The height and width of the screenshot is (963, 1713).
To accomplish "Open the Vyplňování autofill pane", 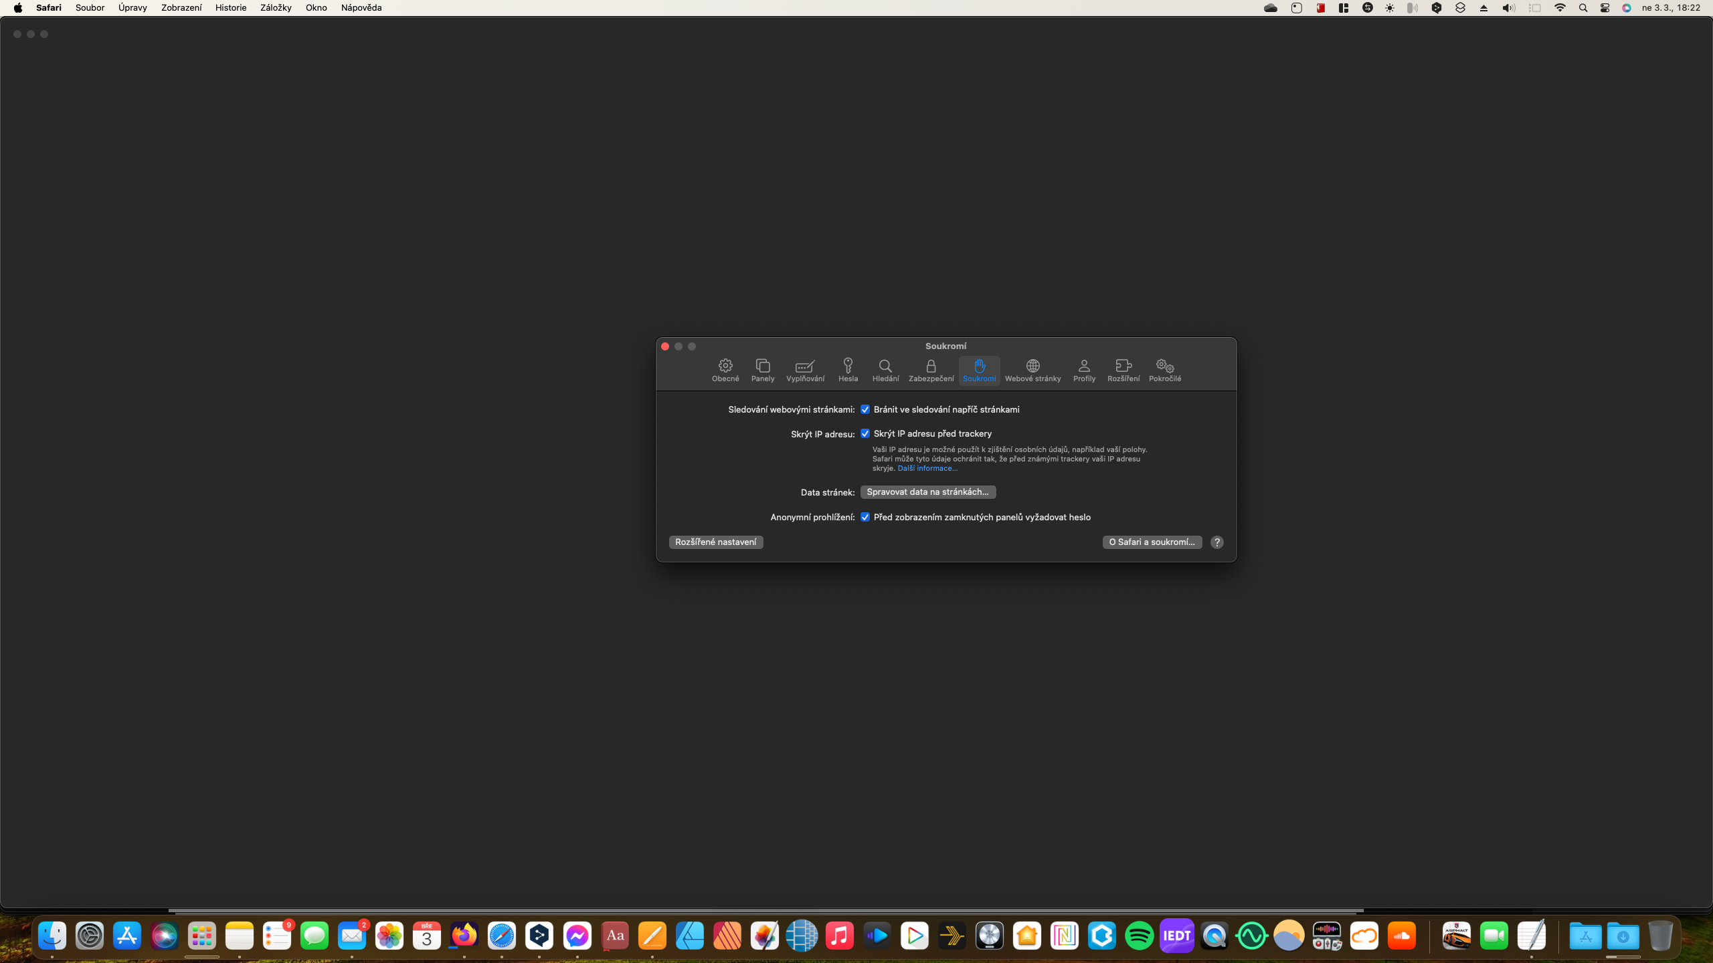I will click(805, 370).
